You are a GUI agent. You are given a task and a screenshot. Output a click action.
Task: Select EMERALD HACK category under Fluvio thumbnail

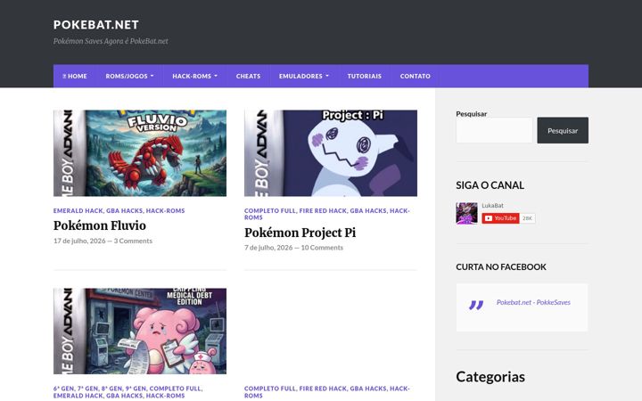[78, 210]
